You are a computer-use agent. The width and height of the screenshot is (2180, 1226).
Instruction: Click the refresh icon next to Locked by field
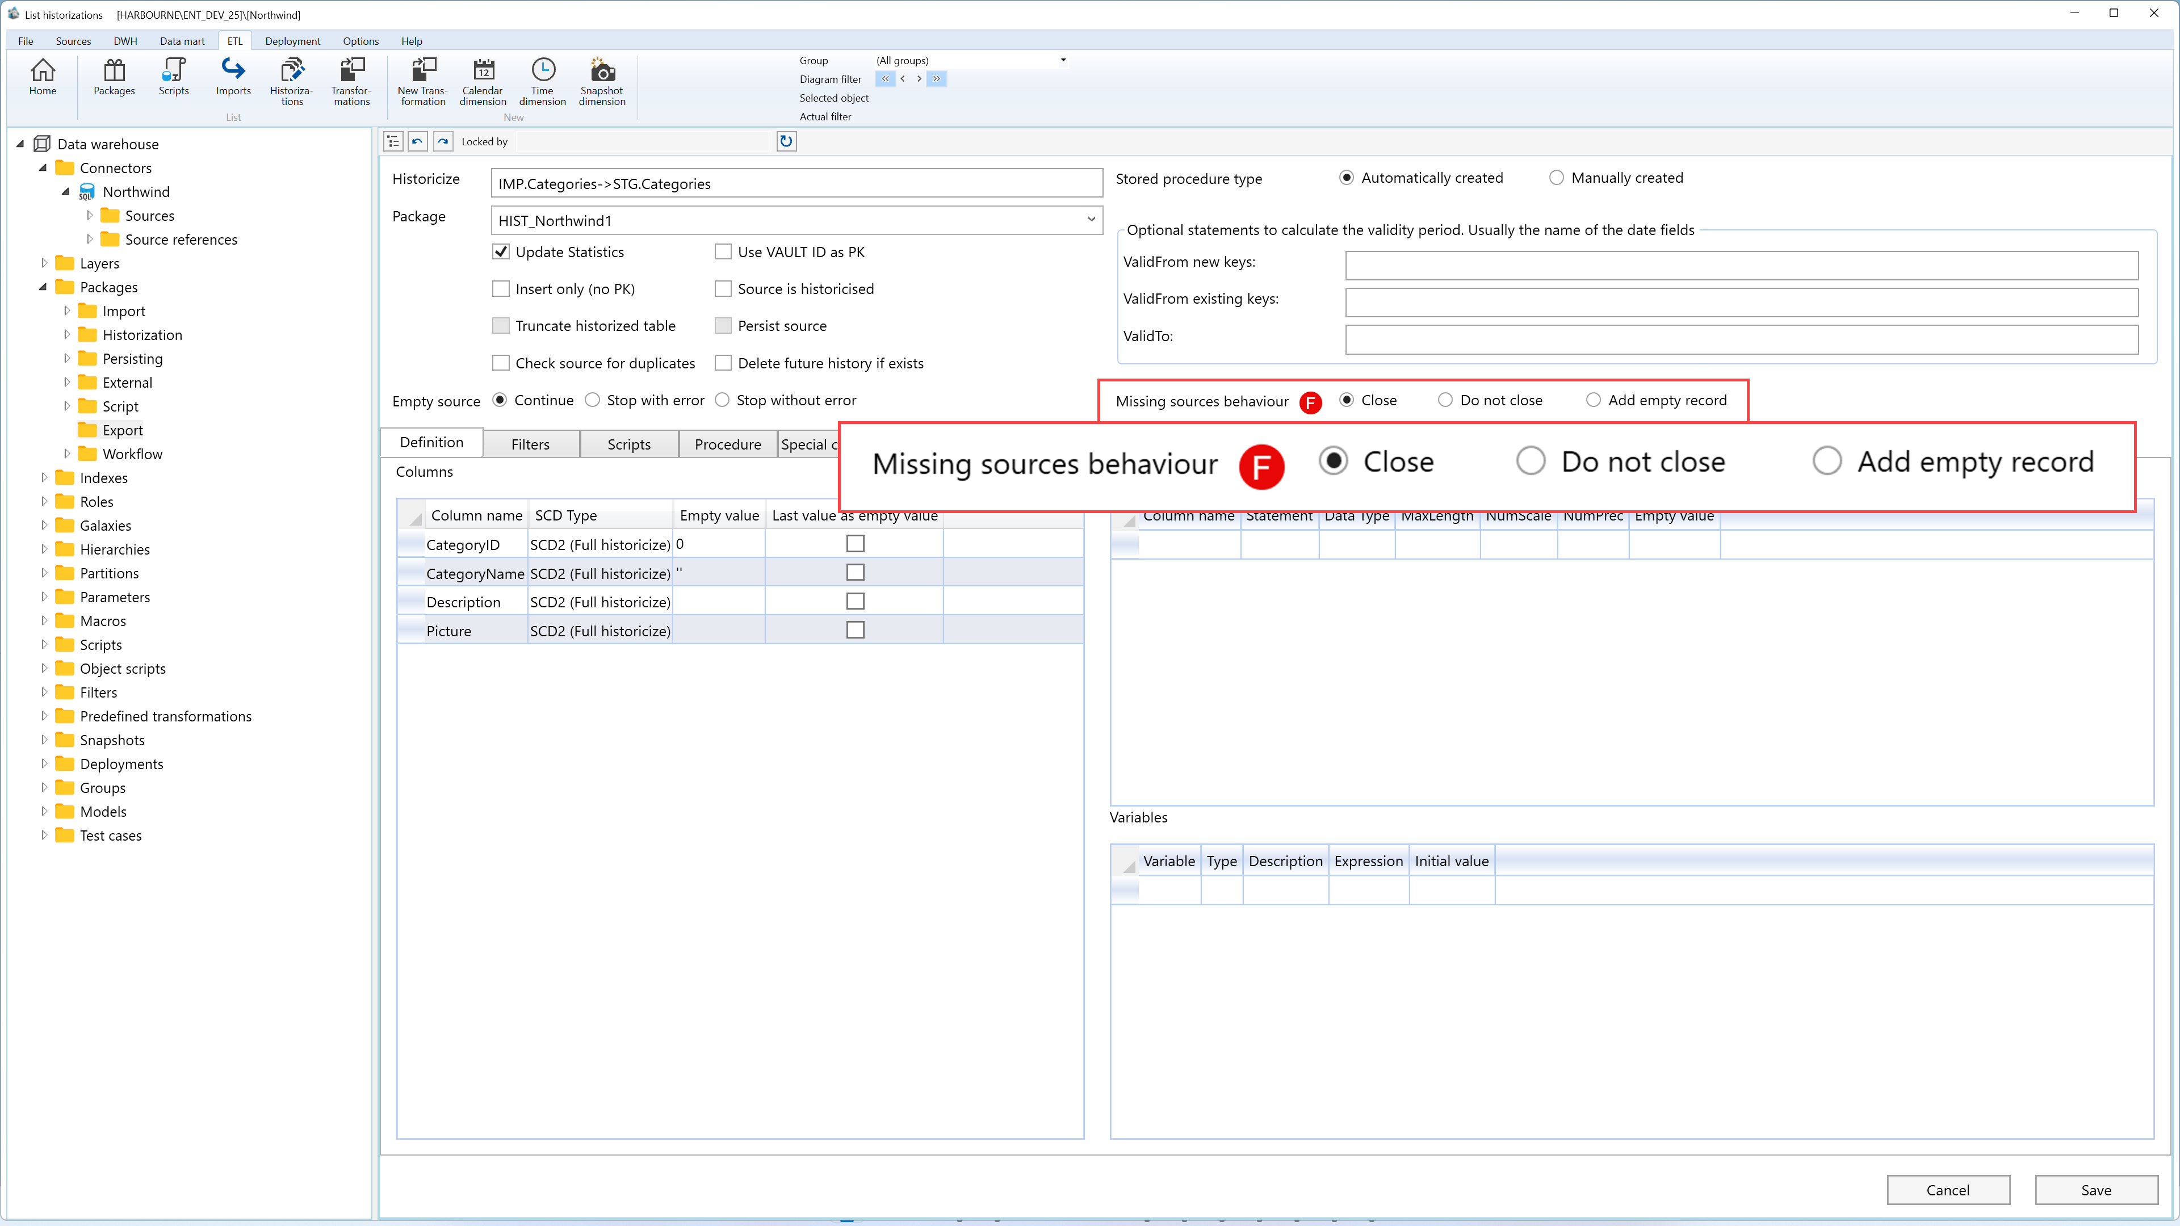point(786,141)
